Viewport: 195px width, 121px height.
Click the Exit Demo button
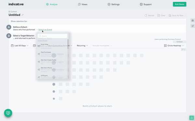(x=180, y=4)
